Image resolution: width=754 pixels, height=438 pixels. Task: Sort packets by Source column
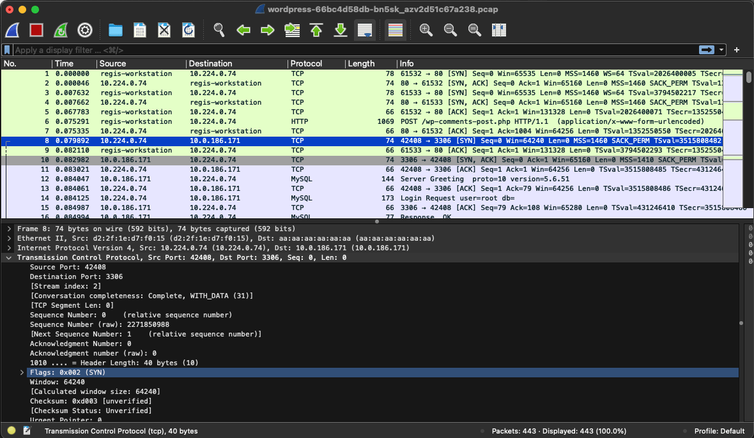pos(141,63)
